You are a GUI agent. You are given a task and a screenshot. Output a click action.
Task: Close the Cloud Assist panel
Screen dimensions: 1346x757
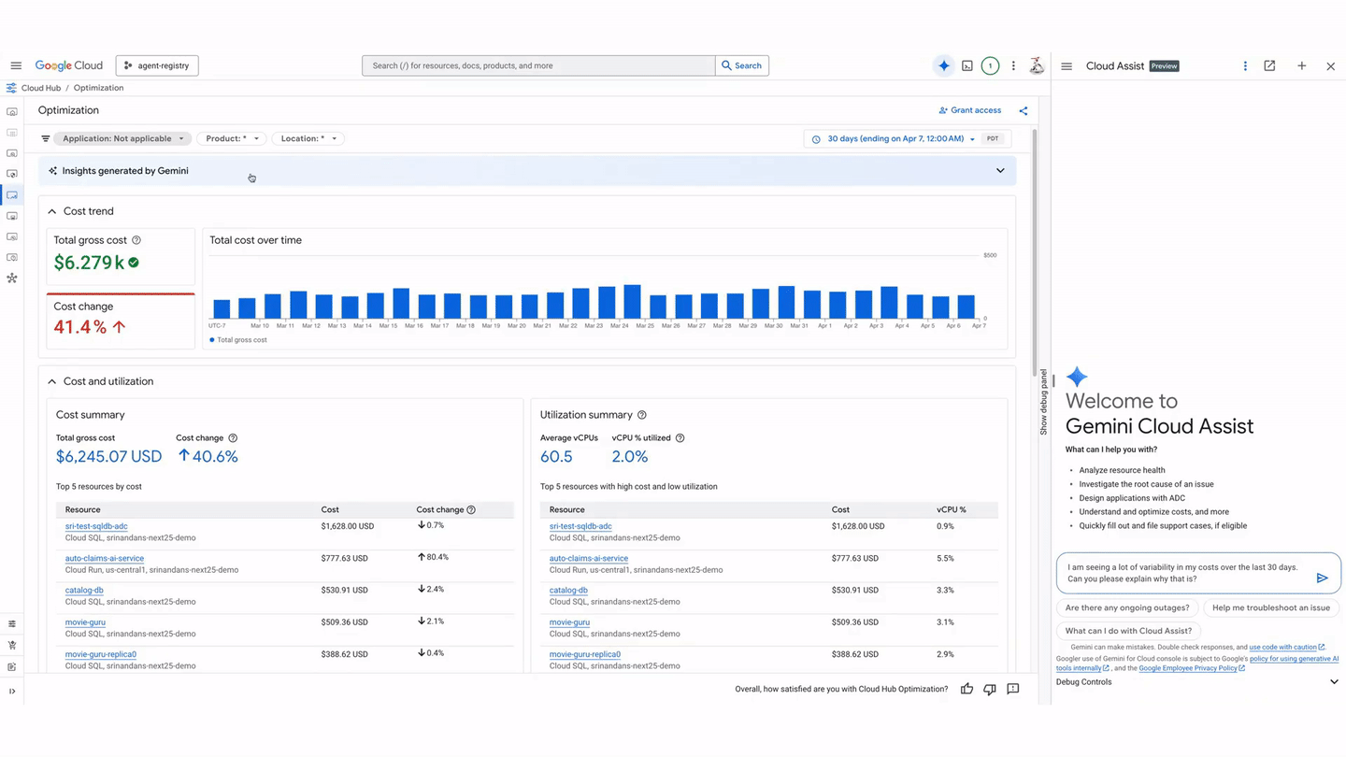tap(1331, 66)
